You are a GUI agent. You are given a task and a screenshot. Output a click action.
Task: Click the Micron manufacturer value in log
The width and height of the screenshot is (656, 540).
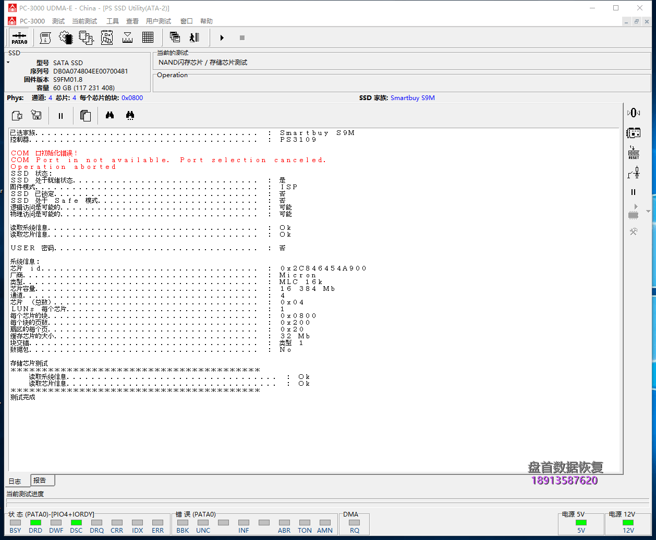pyautogui.click(x=298, y=275)
